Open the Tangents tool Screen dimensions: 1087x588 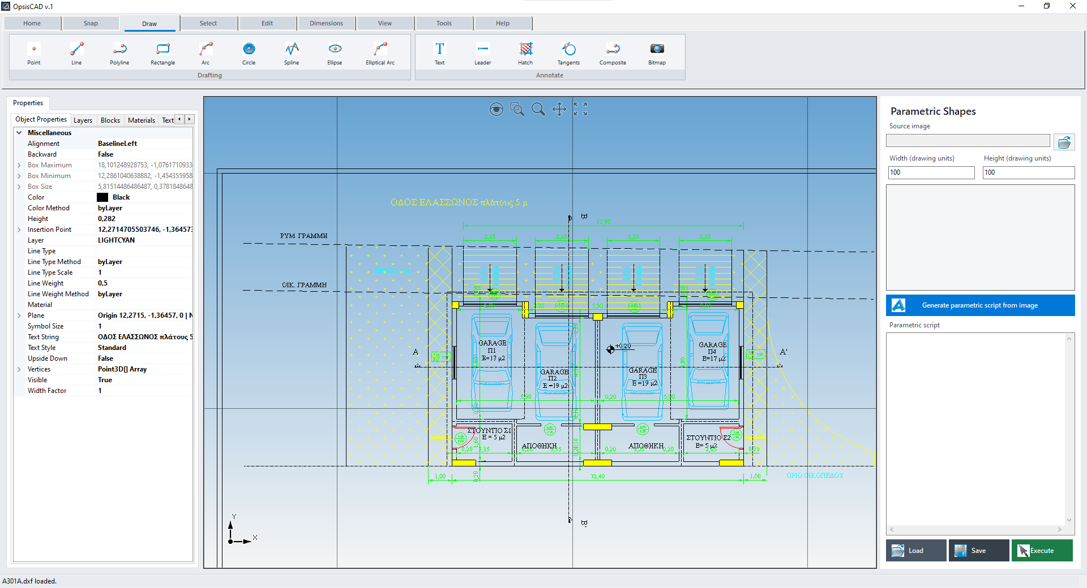[568, 54]
